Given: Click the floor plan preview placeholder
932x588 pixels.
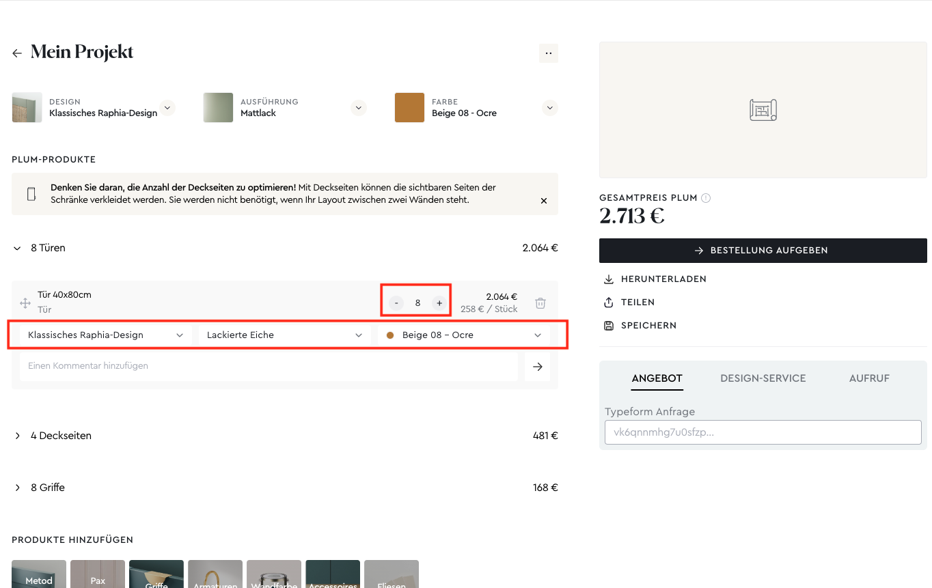Looking at the screenshot, I should 763,110.
